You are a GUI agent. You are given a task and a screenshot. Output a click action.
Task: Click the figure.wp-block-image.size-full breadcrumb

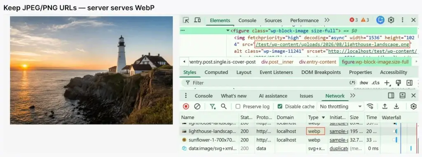click(x=375, y=62)
